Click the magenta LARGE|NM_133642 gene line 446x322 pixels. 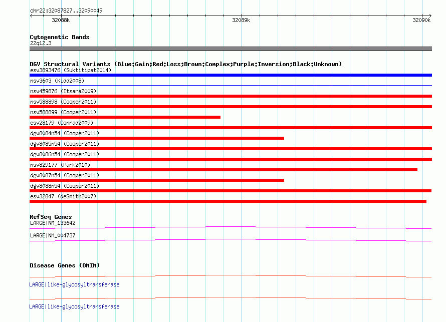231,227
